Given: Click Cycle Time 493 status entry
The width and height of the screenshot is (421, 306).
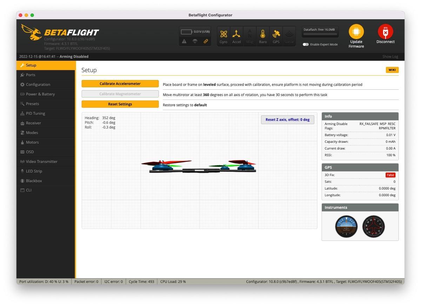Looking at the screenshot, I should click(x=141, y=281).
